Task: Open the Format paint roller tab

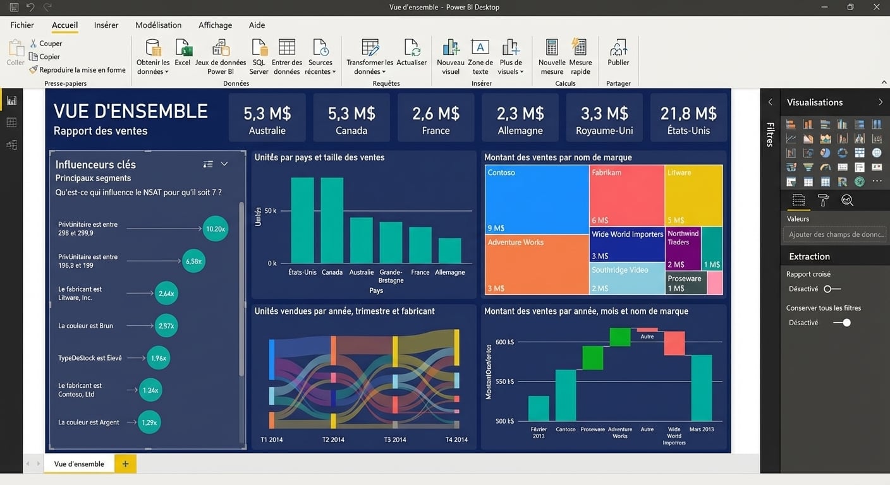Action: coord(823,201)
